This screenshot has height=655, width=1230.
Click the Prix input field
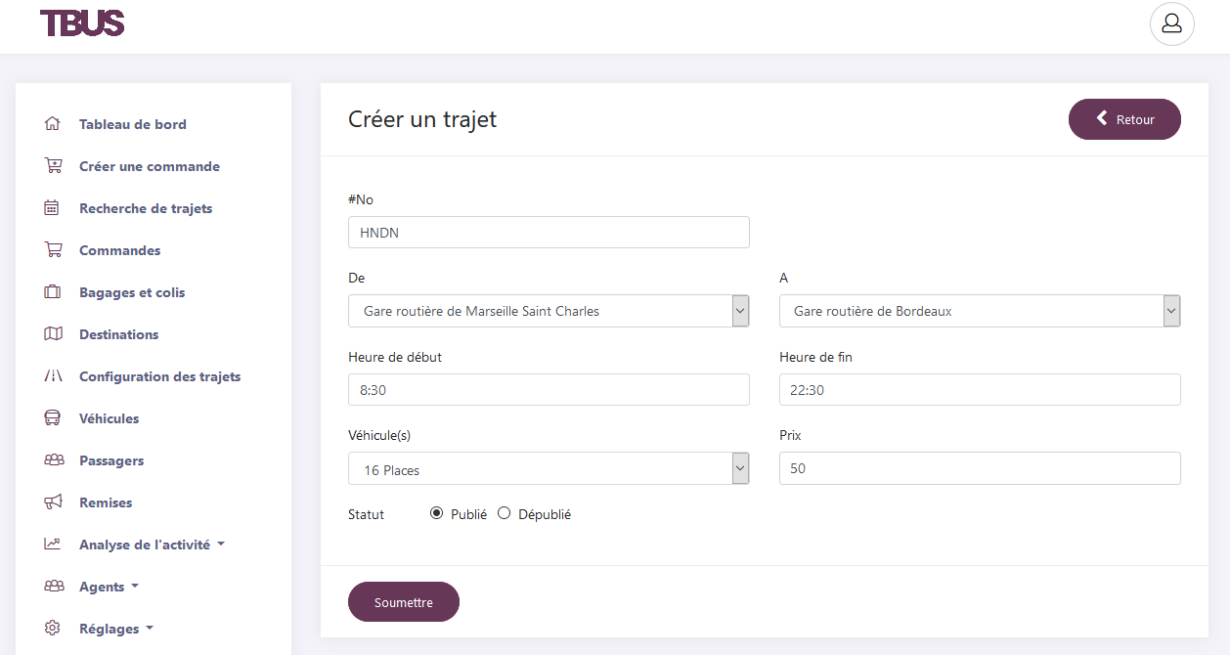pos(979,468)
